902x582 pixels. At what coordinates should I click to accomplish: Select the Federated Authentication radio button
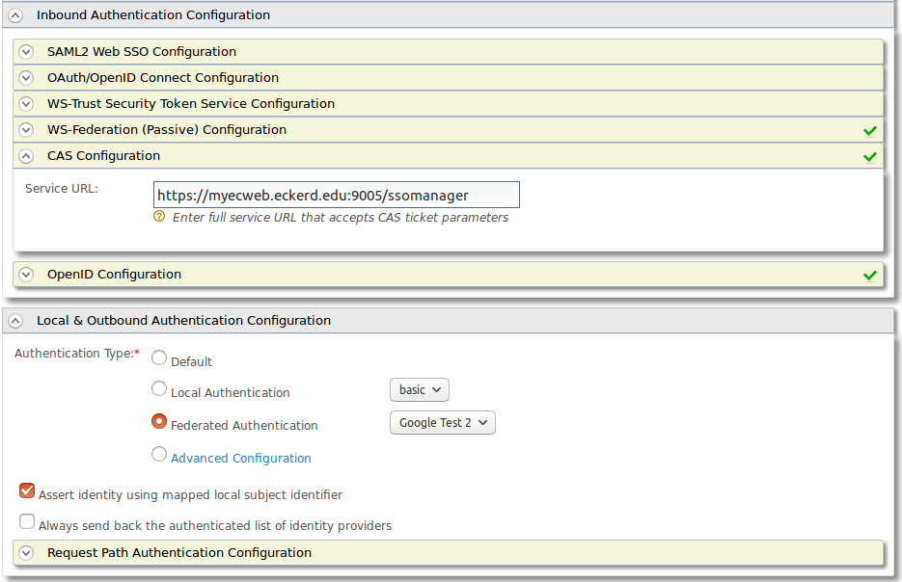pos(159,421)
